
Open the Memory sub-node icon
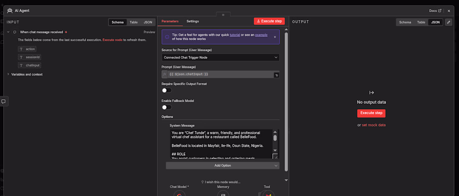[x=223, y=194]
